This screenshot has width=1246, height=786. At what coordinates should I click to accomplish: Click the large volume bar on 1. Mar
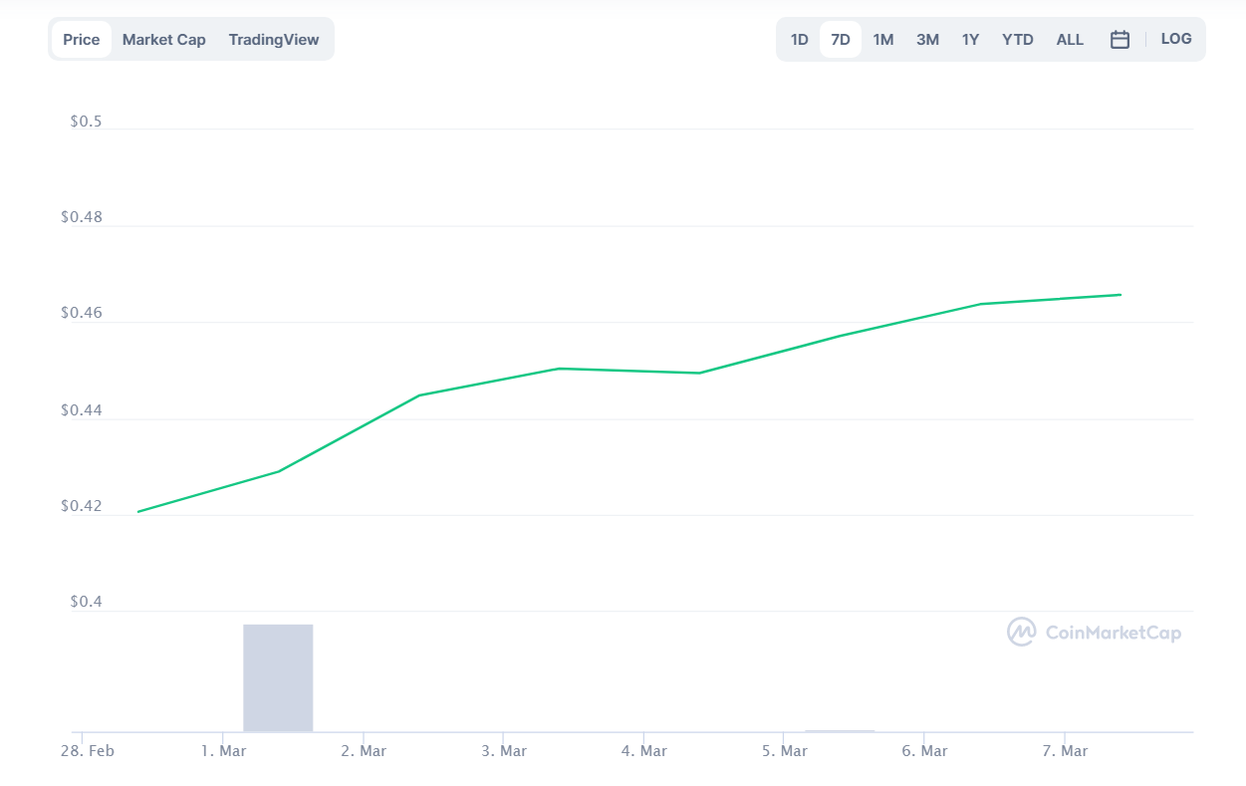point(278,677)
